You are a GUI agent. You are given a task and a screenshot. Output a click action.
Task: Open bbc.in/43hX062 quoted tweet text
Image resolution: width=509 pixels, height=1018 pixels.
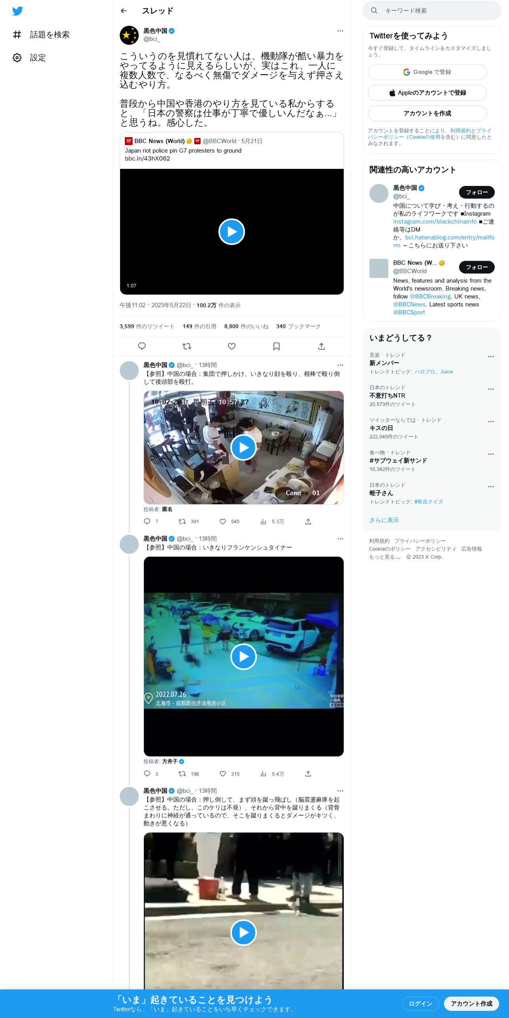click(147, 159)
